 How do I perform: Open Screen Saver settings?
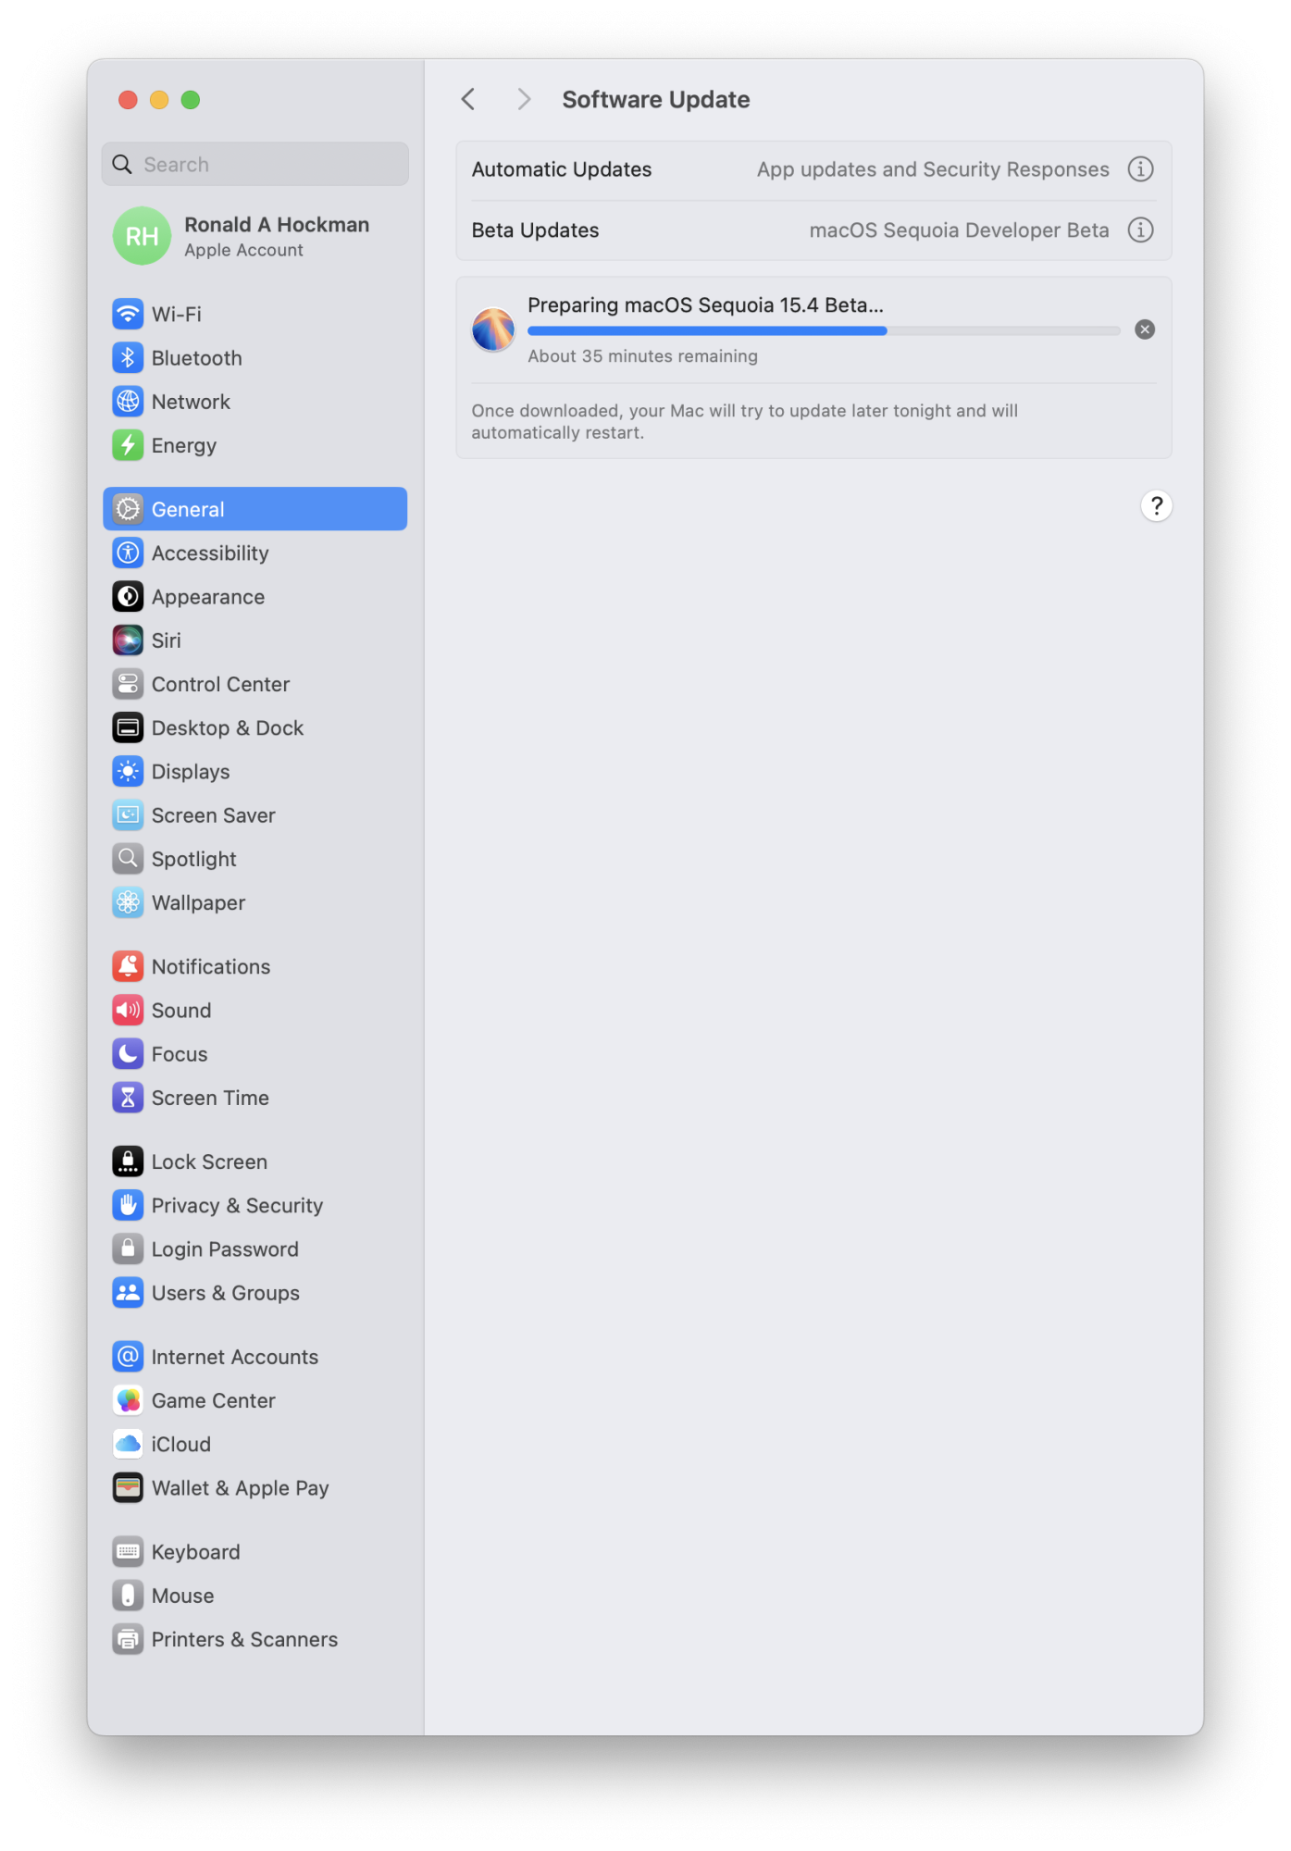[254, 814]
